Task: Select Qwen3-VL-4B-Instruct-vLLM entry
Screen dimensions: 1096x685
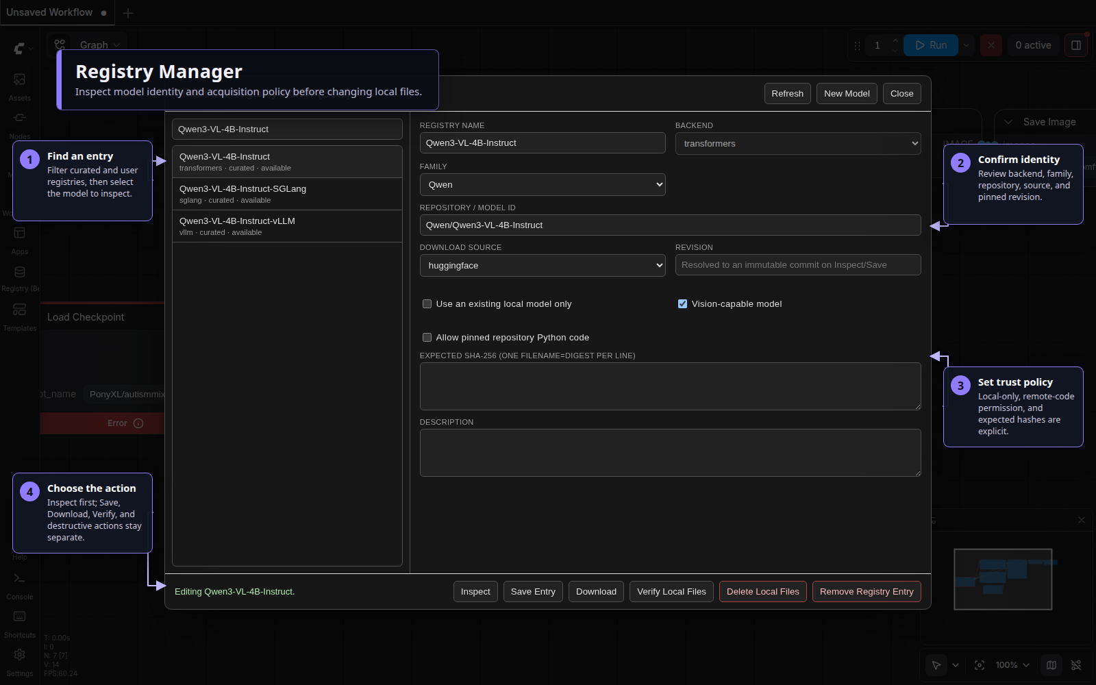Action: click(287, 226)
